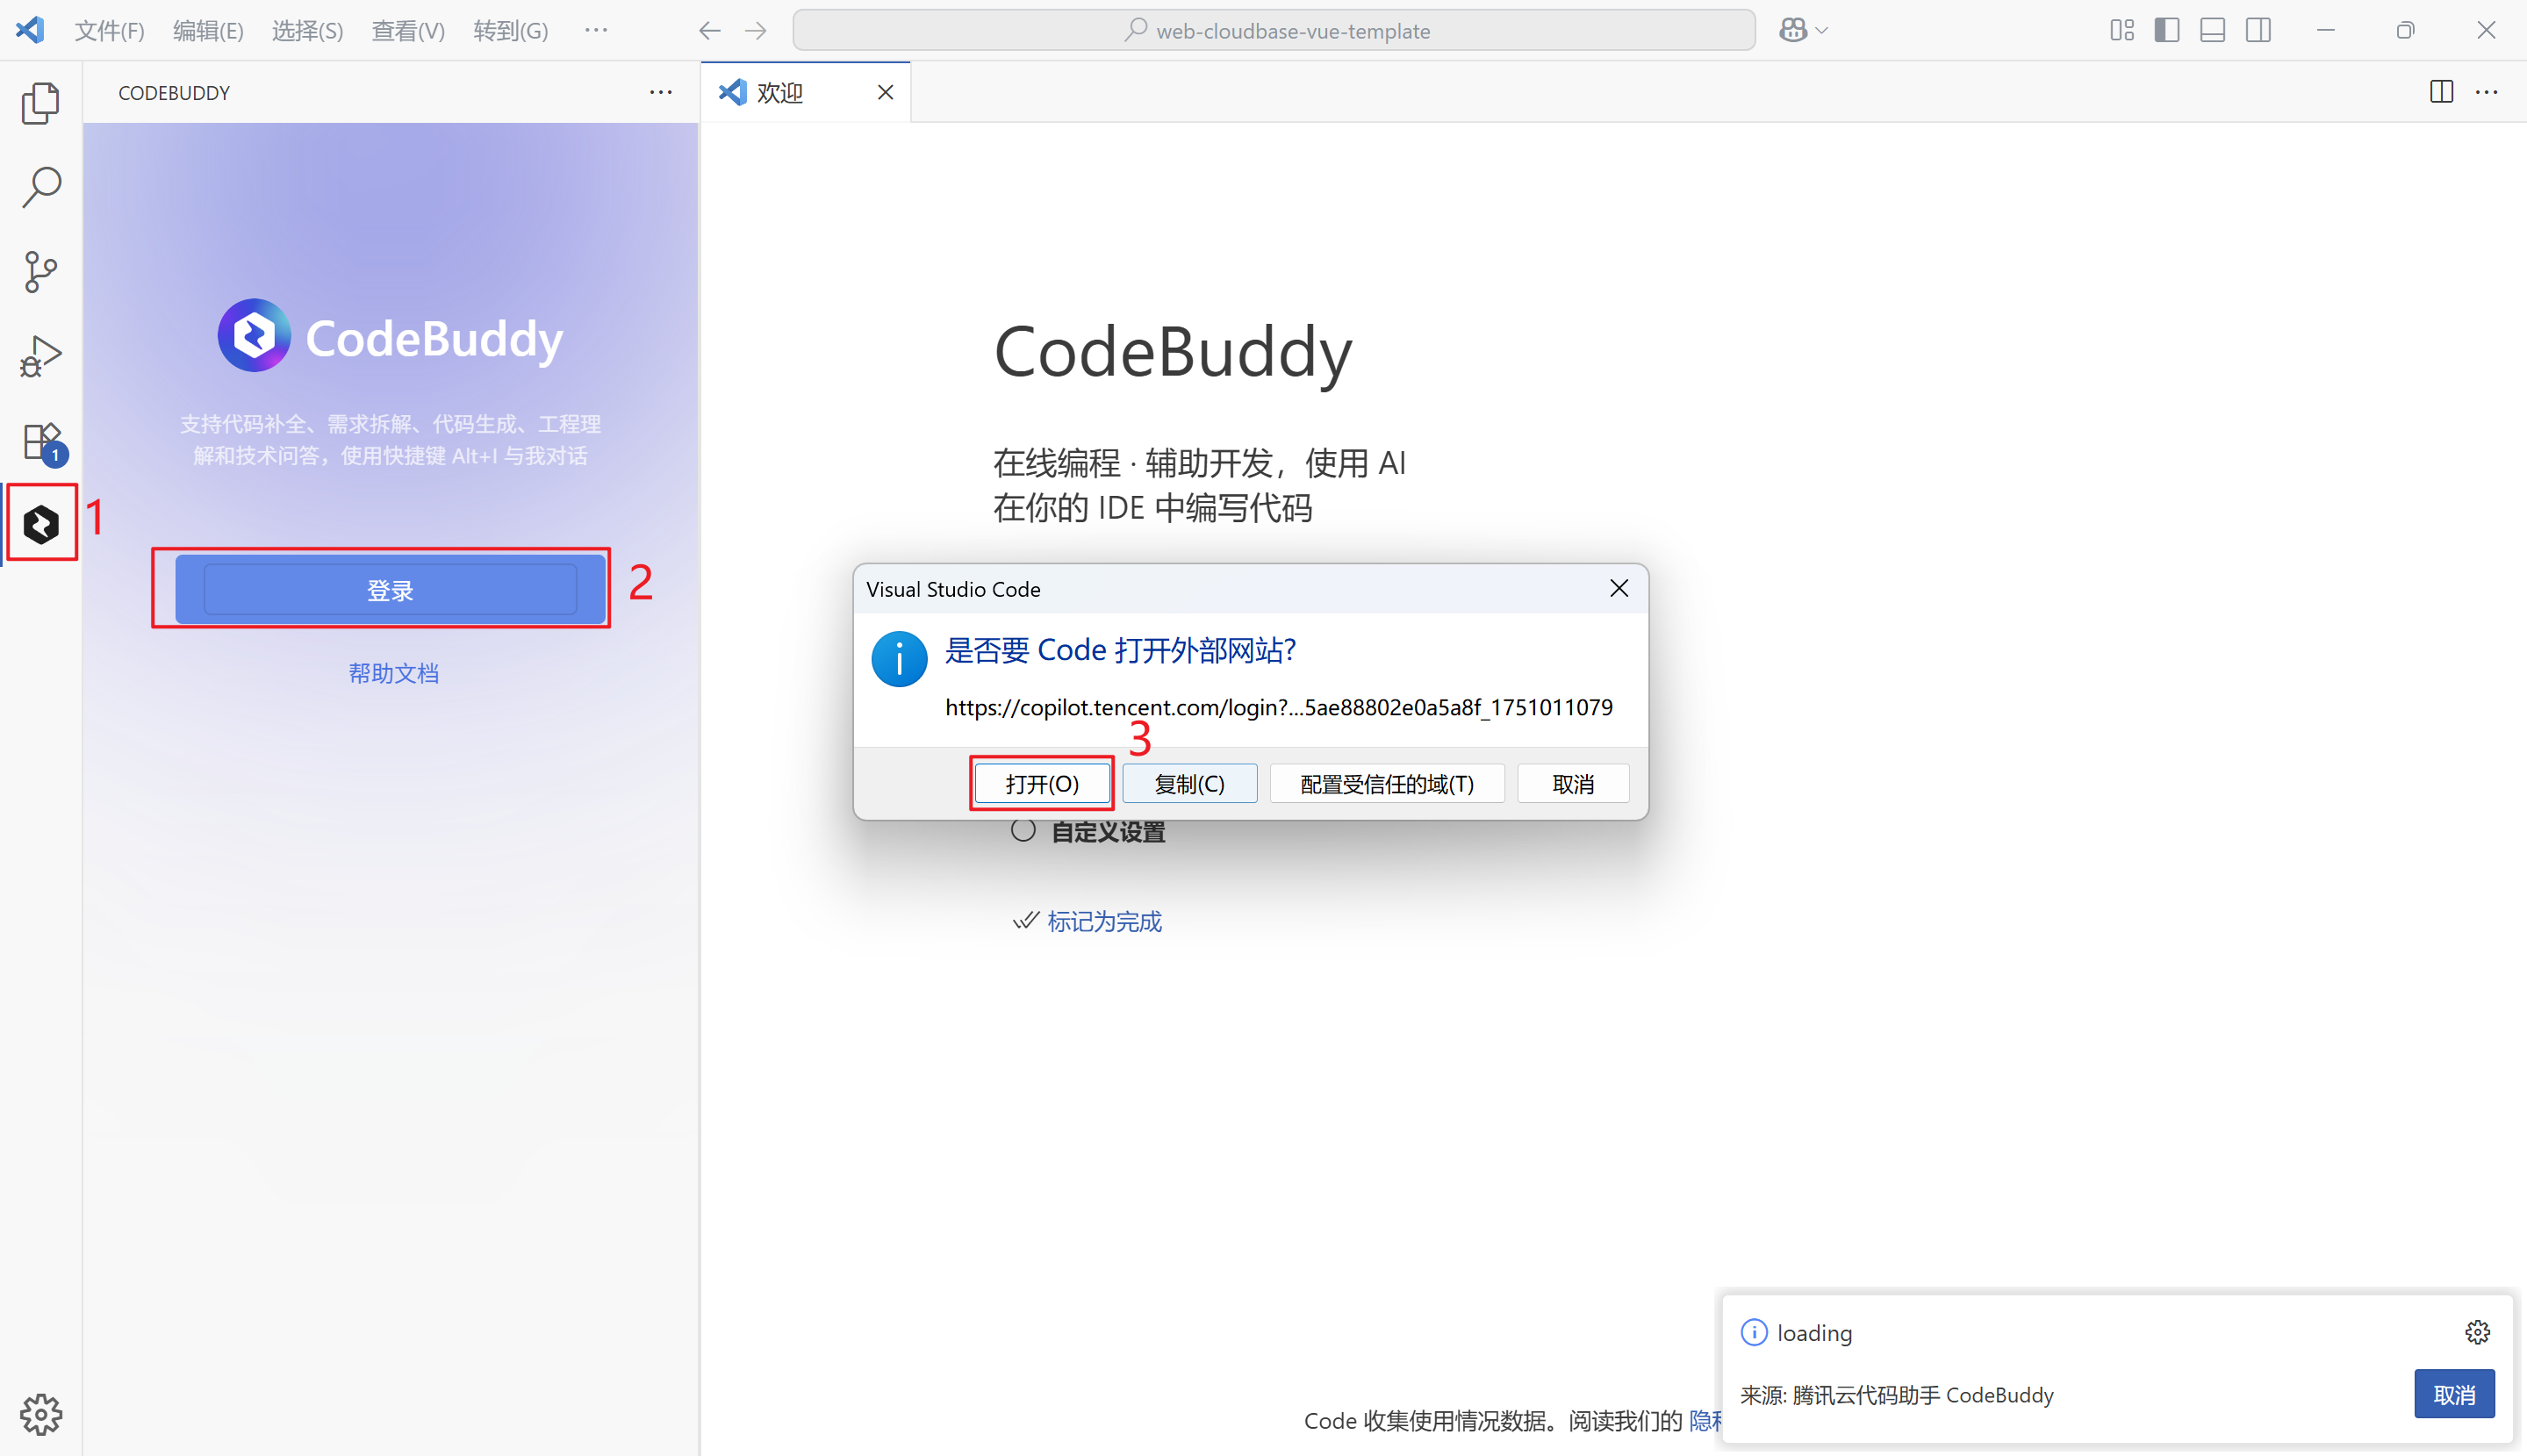Open the 查看(V) menu
2527x1456 pixels.
[408, 31]
